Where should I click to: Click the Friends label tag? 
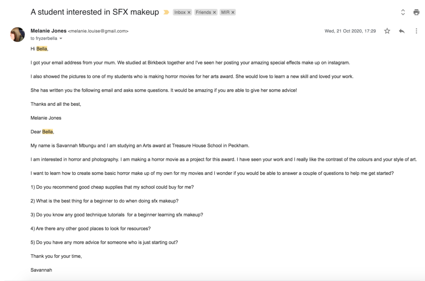pyautogui.click(x=203, y=12)
